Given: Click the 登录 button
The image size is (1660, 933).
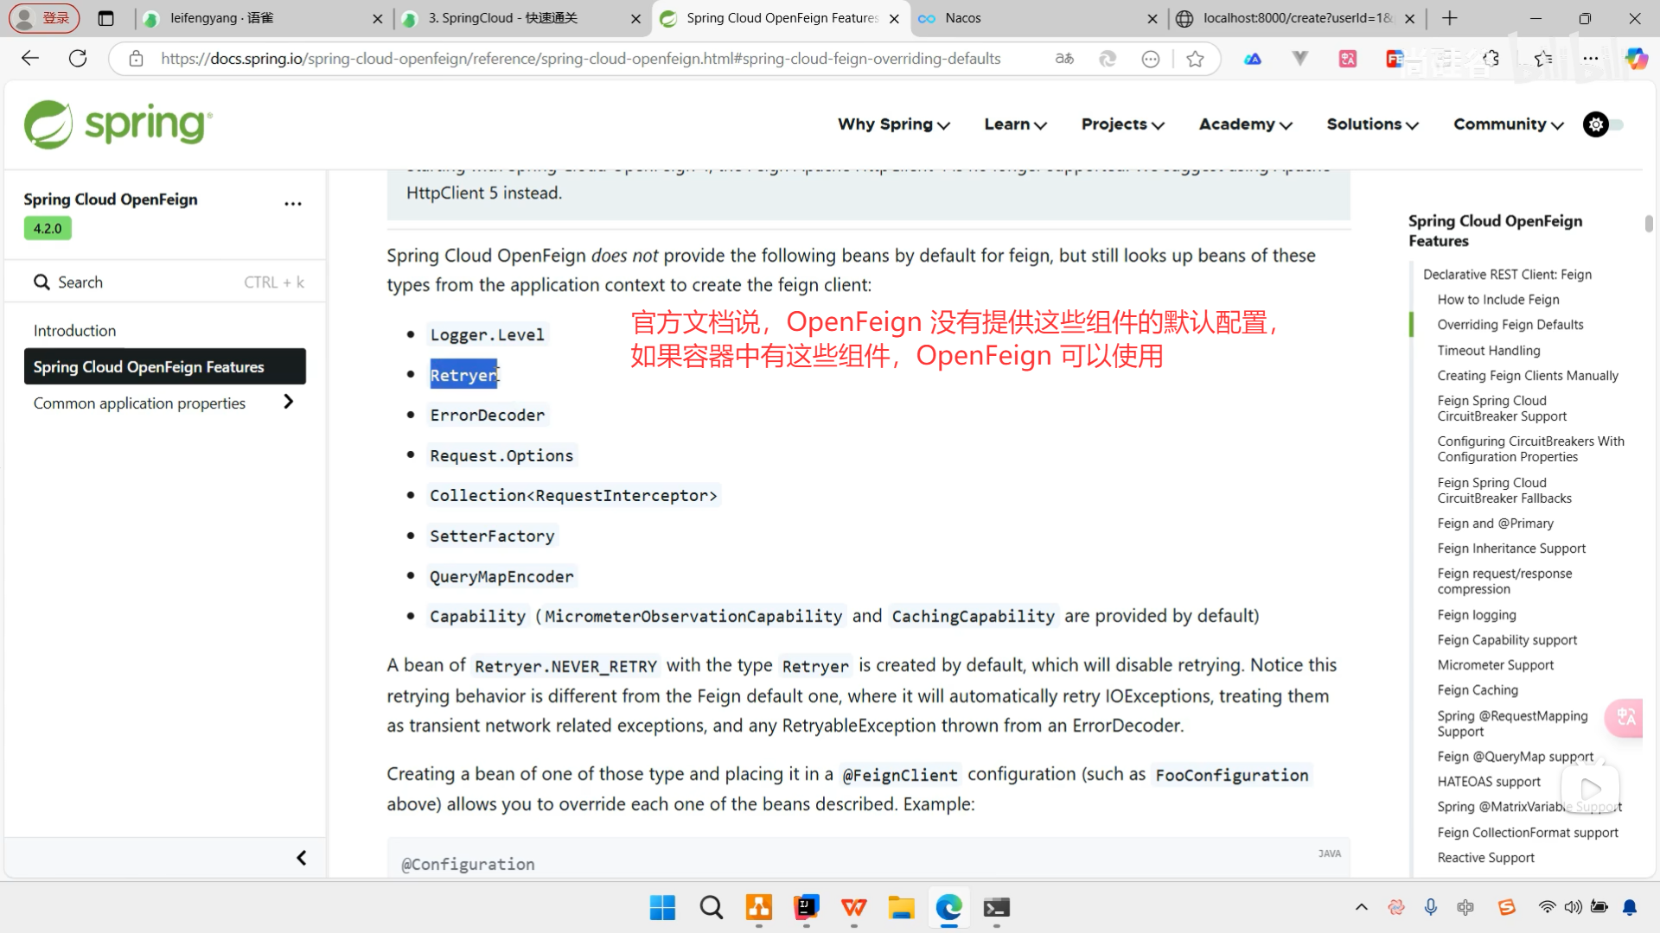Looking at the screenshot, I should [44, 17].
